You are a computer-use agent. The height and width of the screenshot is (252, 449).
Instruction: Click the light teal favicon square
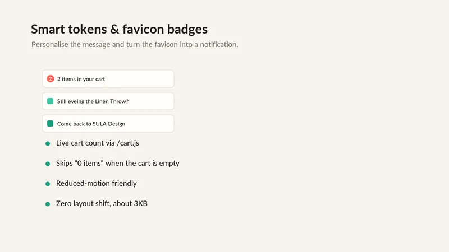[50, 101]
